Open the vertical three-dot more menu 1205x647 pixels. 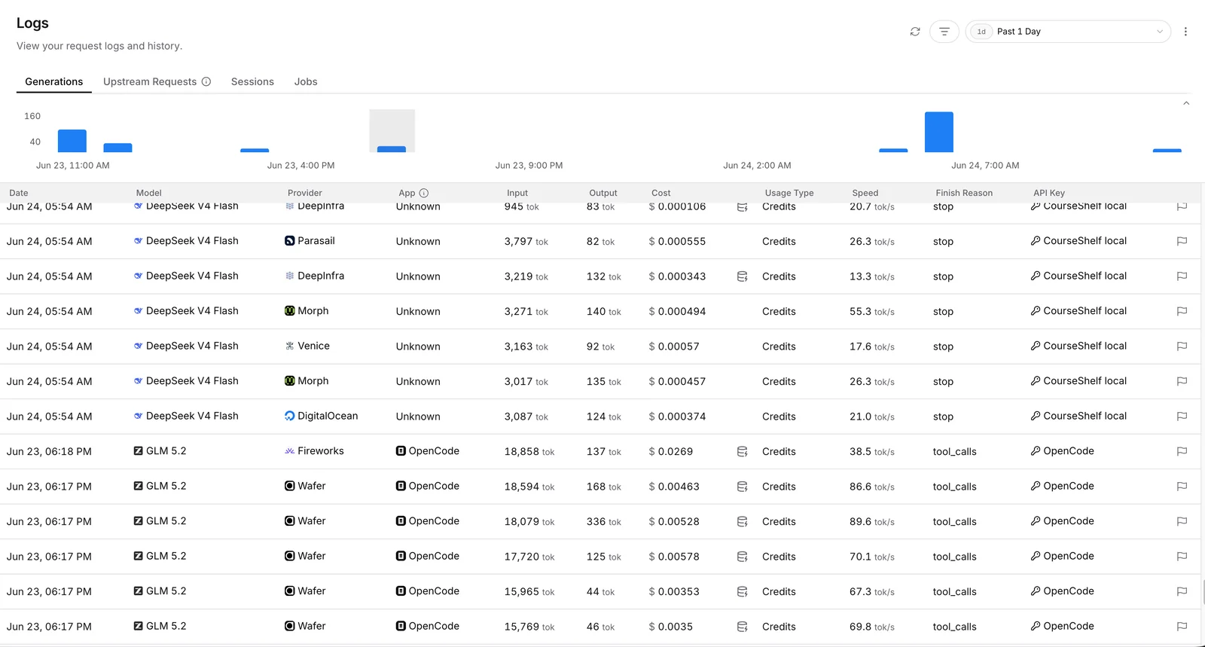[x=1185, y=32]
